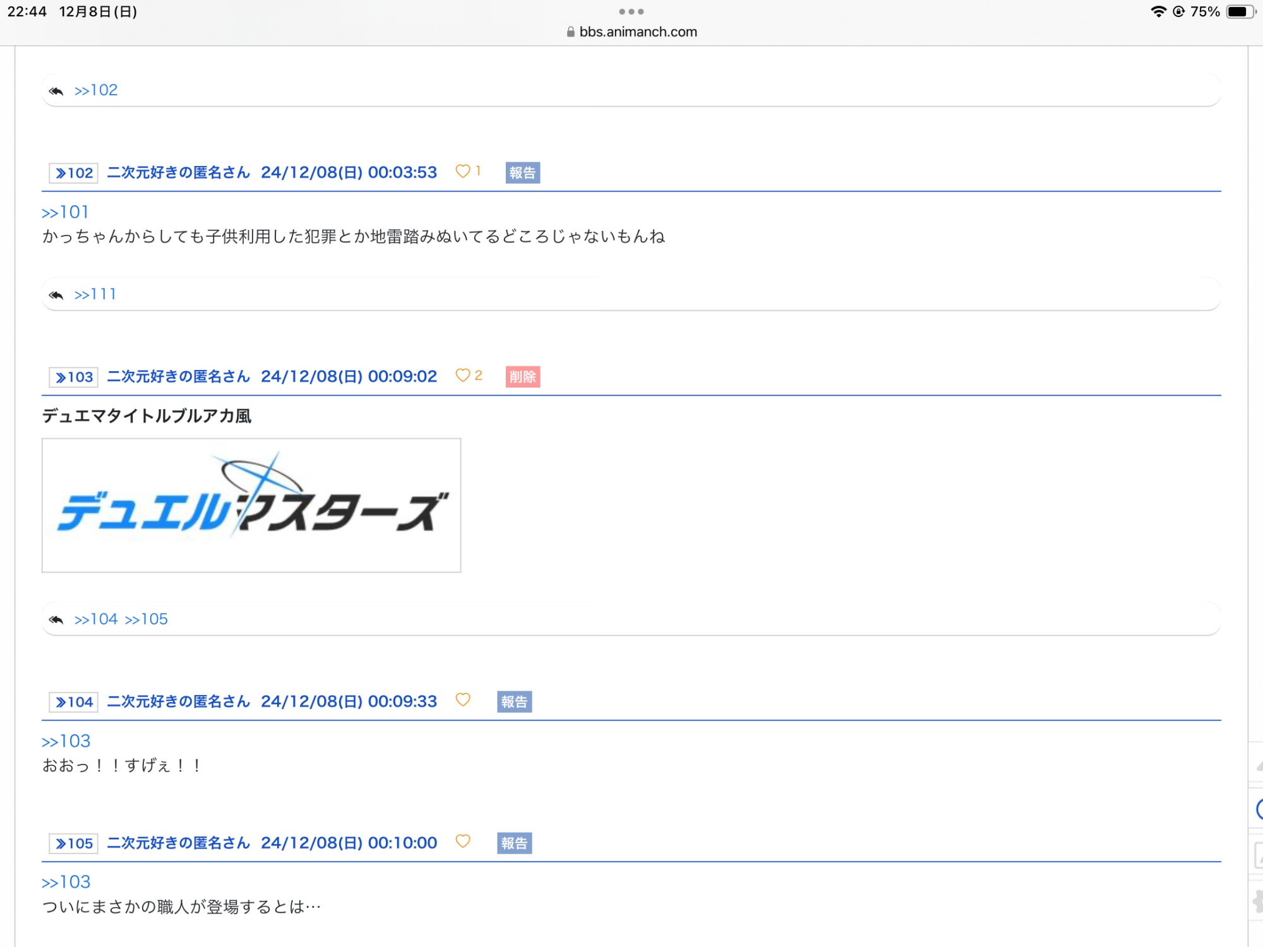Screen dimensions: 1263x947
Task: Click the text ついにまさかの職人が登場するとは…
Action: pyautogui.click(x=182, y=907)
